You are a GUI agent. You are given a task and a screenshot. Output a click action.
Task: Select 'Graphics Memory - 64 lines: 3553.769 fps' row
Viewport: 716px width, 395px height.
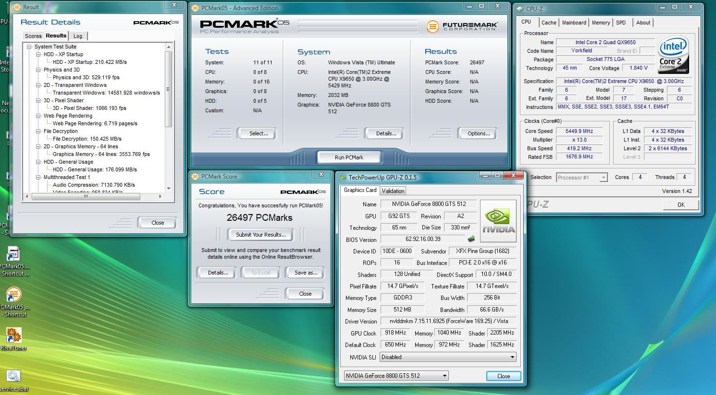(101, 154)
